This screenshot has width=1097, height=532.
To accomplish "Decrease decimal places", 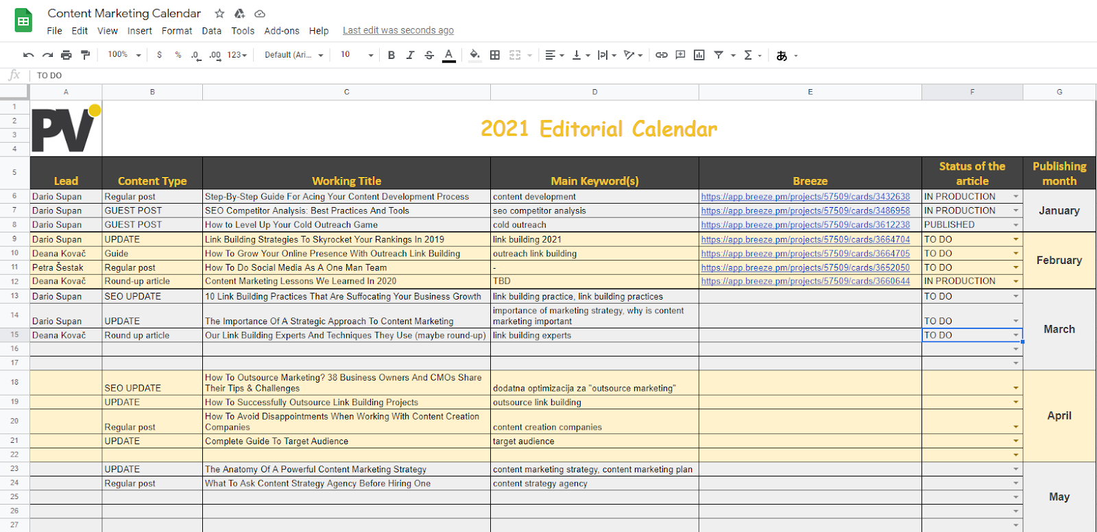I will pos(196,55).
